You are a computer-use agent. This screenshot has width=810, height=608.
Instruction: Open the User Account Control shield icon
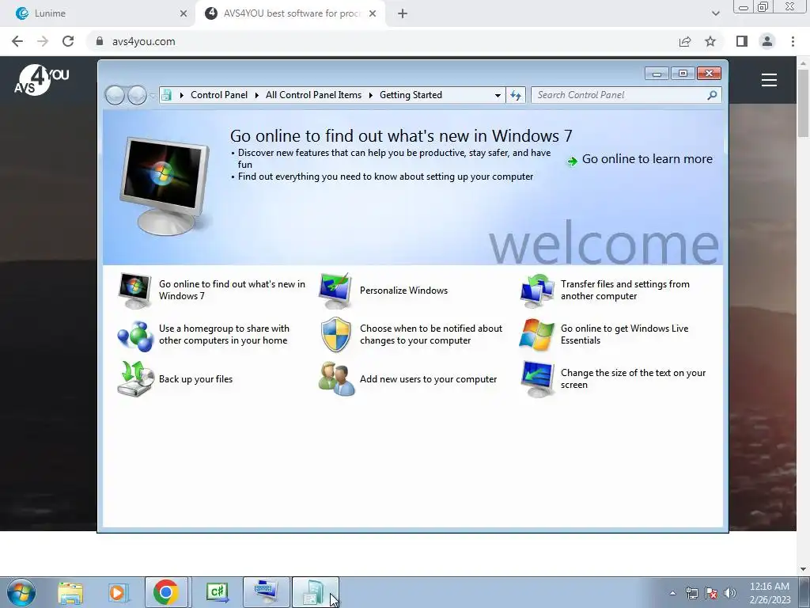click(x=335, y=335)
